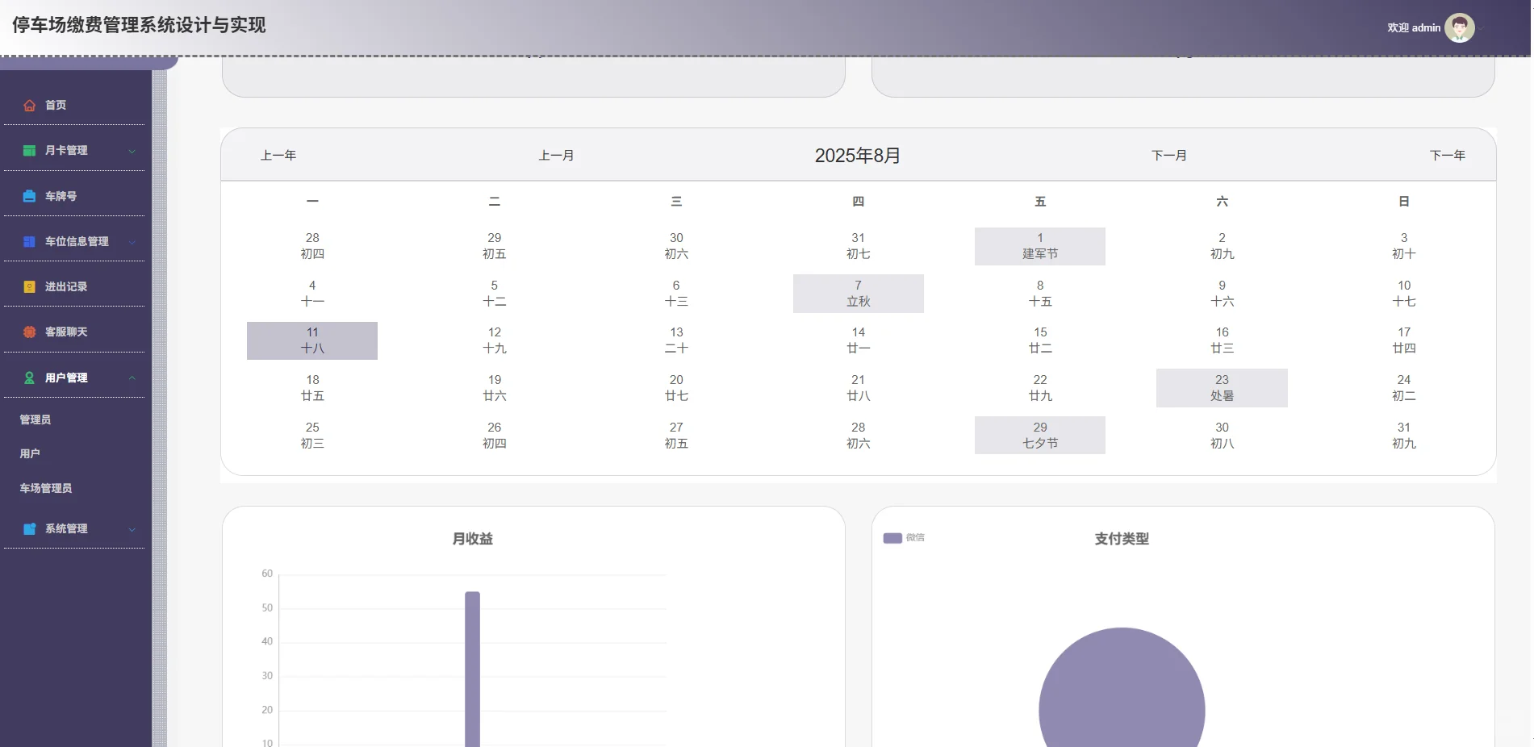Select calendar date 31 初九
This screenshot has width=1534, height=747.
coord(1404,436)
